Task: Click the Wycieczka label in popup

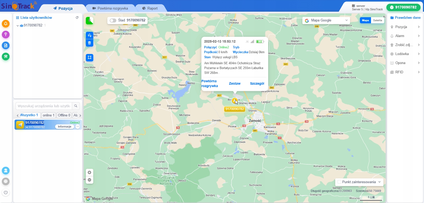Action: click(240, 52)
